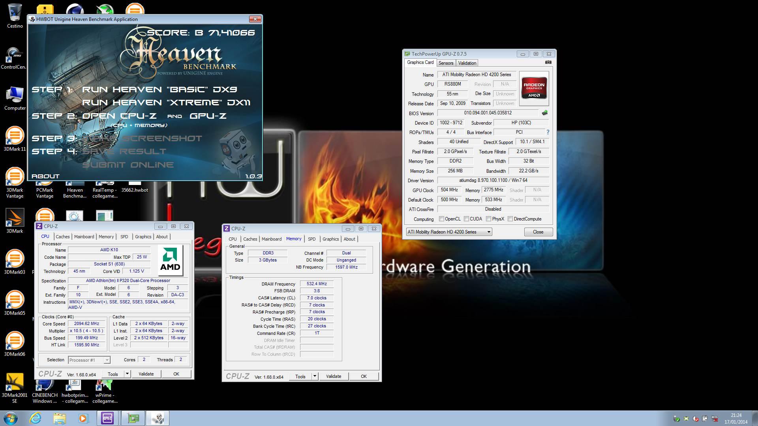The height and width of the screenshot is (426, 758).
Task: Enable the PhysX checkbox in GPU-Z
Action: tap(488, 219)
